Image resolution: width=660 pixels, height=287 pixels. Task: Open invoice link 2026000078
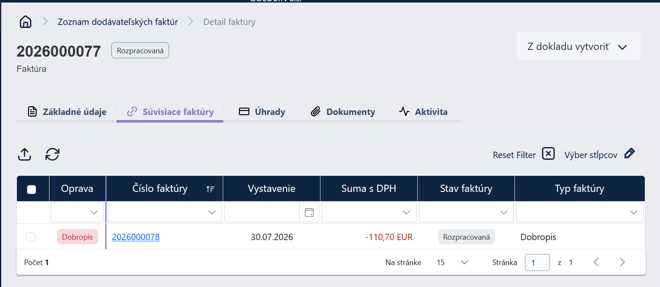point(136,237)
